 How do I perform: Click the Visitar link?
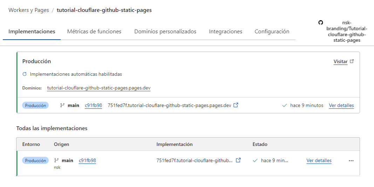point(340,61)
